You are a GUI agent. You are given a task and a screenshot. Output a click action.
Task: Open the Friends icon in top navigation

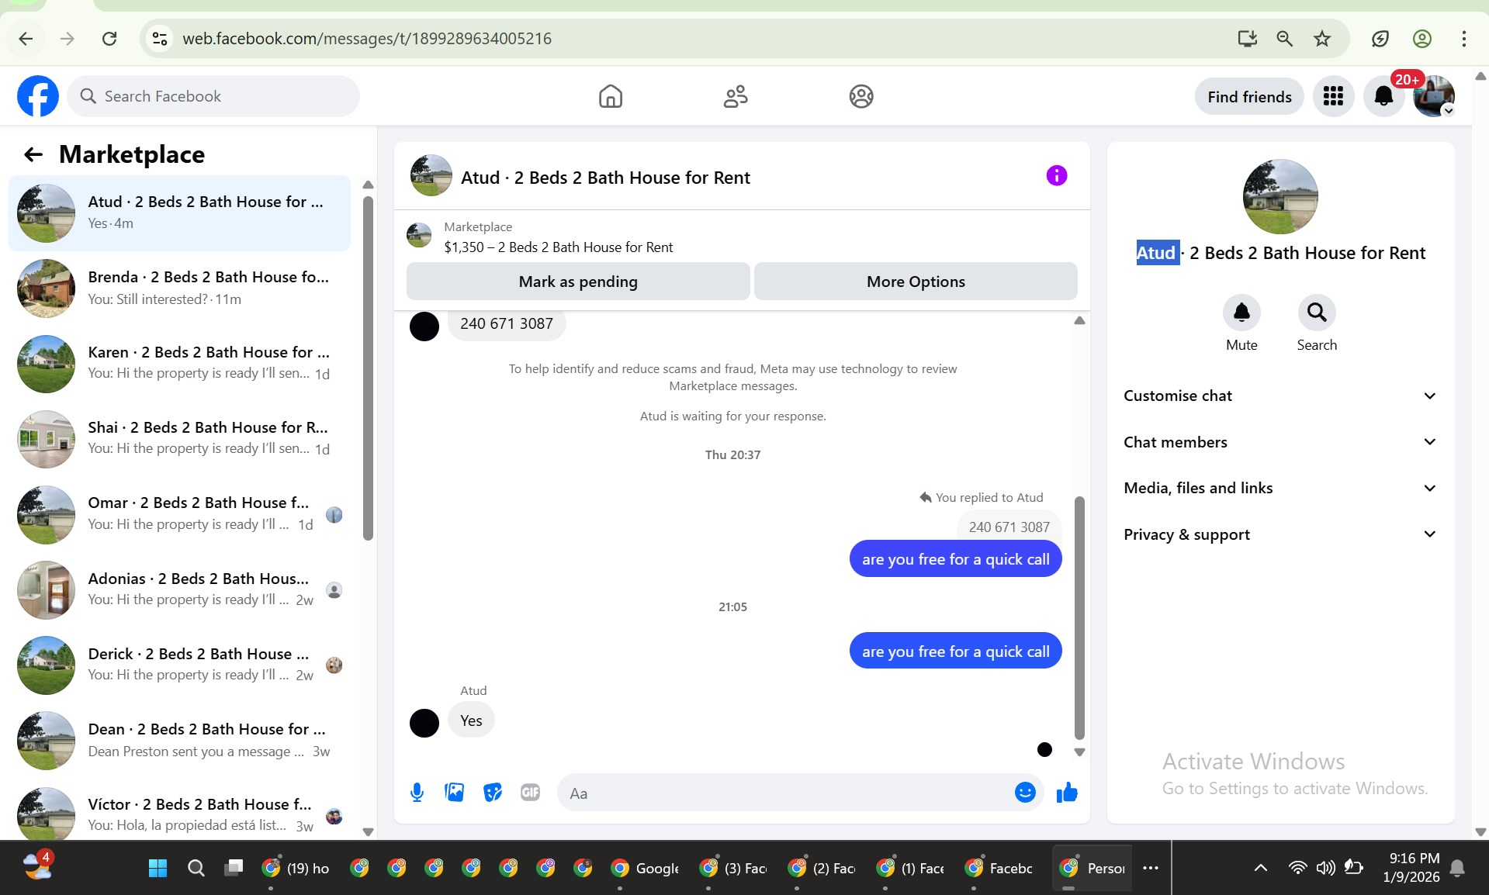[736, 96]
